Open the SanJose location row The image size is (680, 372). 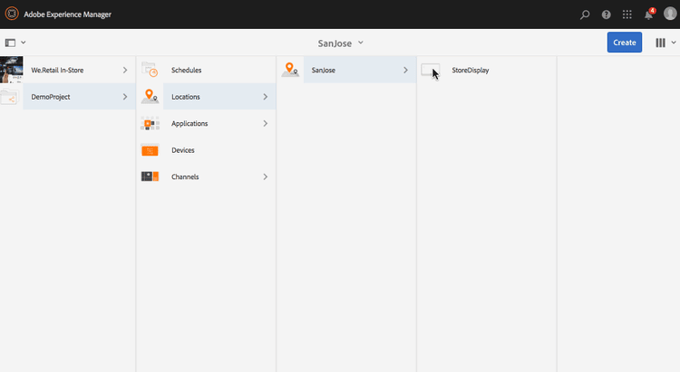[x=346, y=70]
